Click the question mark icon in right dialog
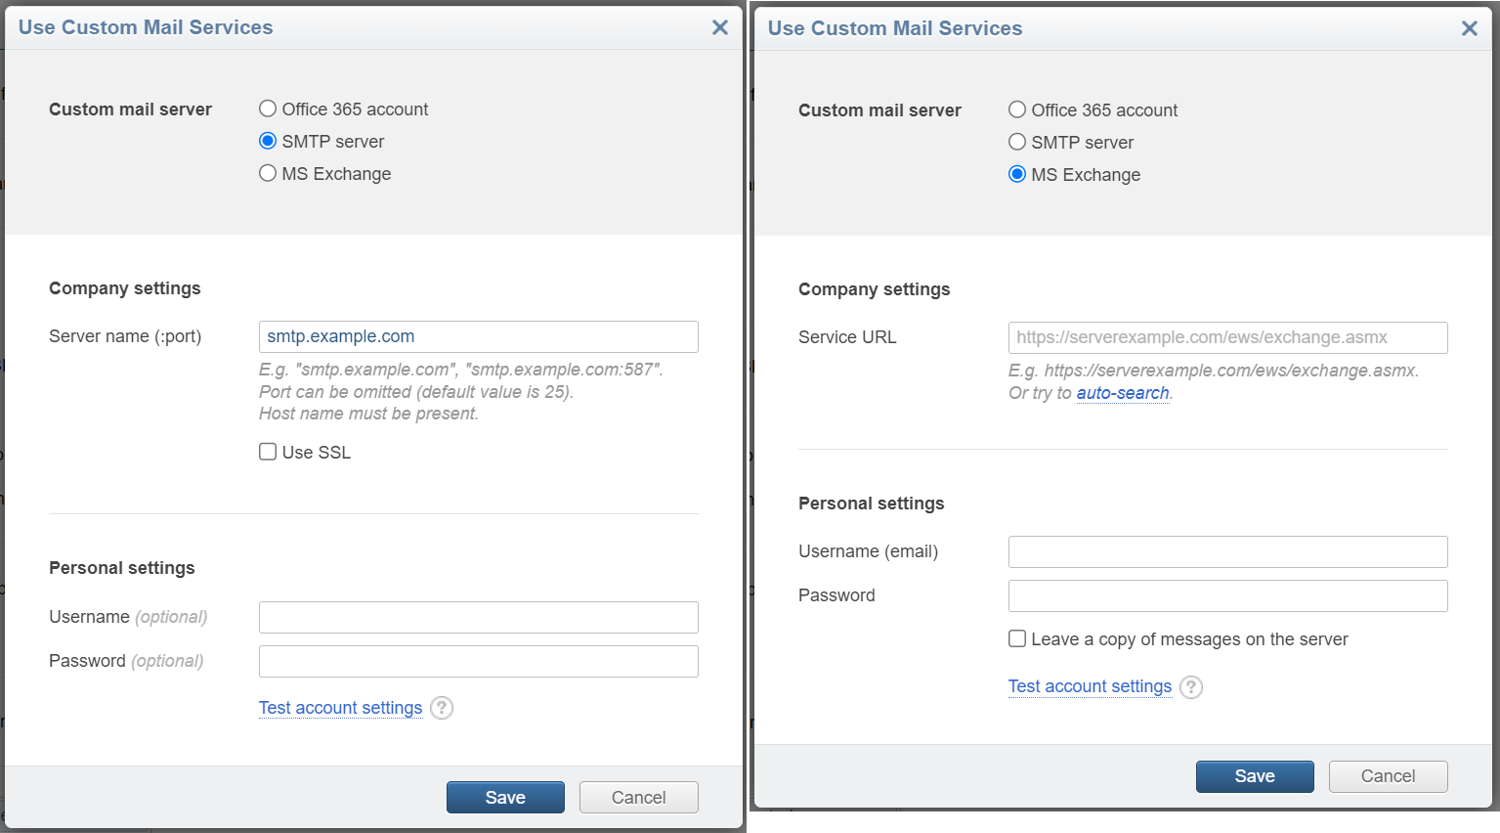The image size is (1500, 833). (x=1190, y=687)
